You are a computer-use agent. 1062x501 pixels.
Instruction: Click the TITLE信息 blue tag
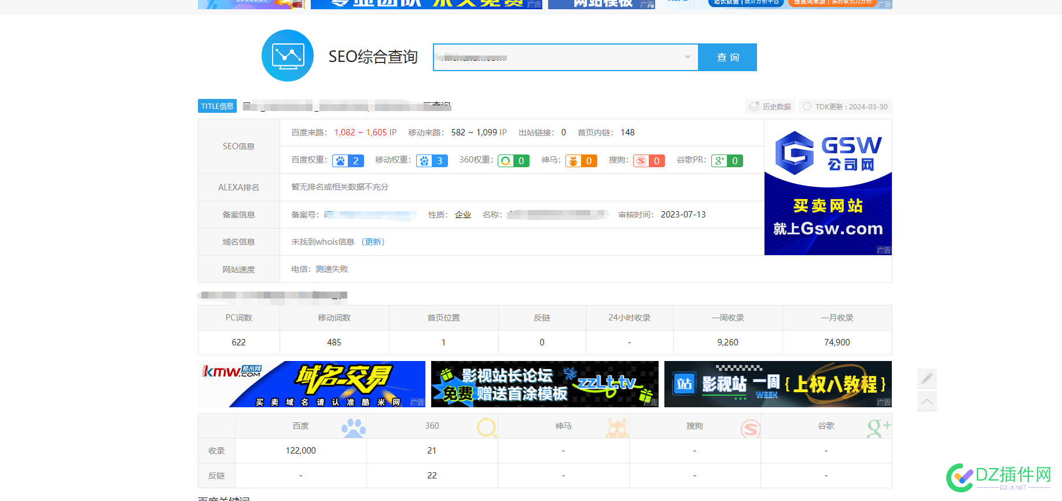click(218, 106)
